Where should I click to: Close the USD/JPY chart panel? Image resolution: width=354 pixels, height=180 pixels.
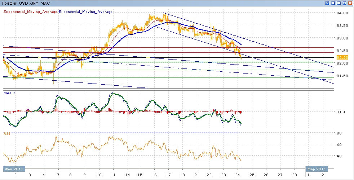(350, 3)
